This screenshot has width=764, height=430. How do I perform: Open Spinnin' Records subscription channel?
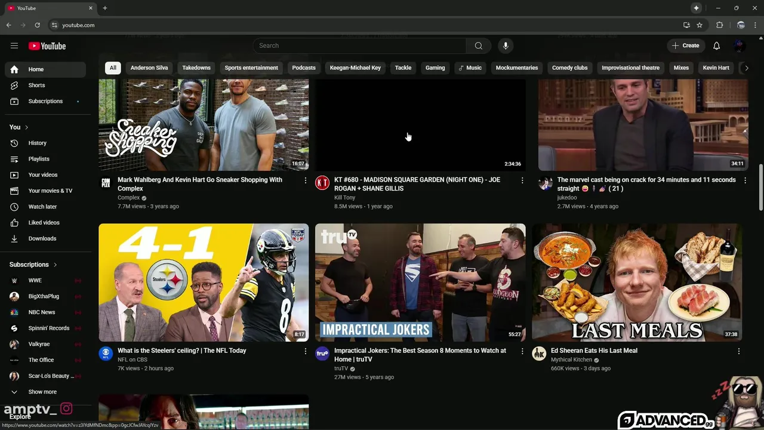point(45,328)
